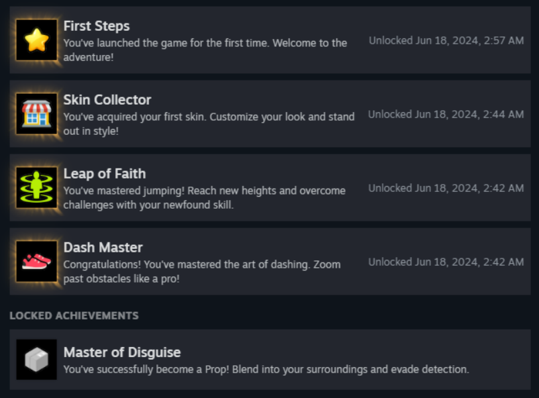
Task: Click First Steps unlock date 2:57 AM
Action: coord(446,40)
